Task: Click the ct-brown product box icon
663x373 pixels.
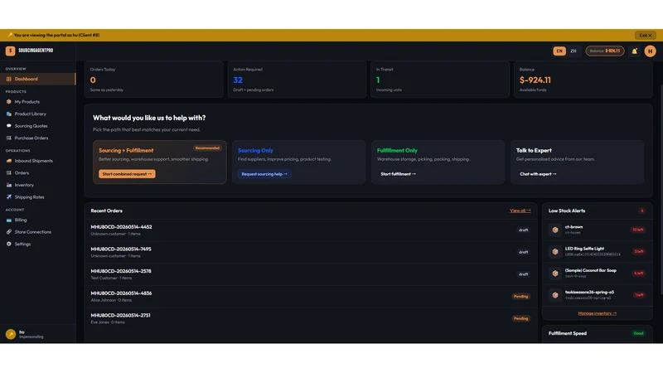Action: coord(555,230)
